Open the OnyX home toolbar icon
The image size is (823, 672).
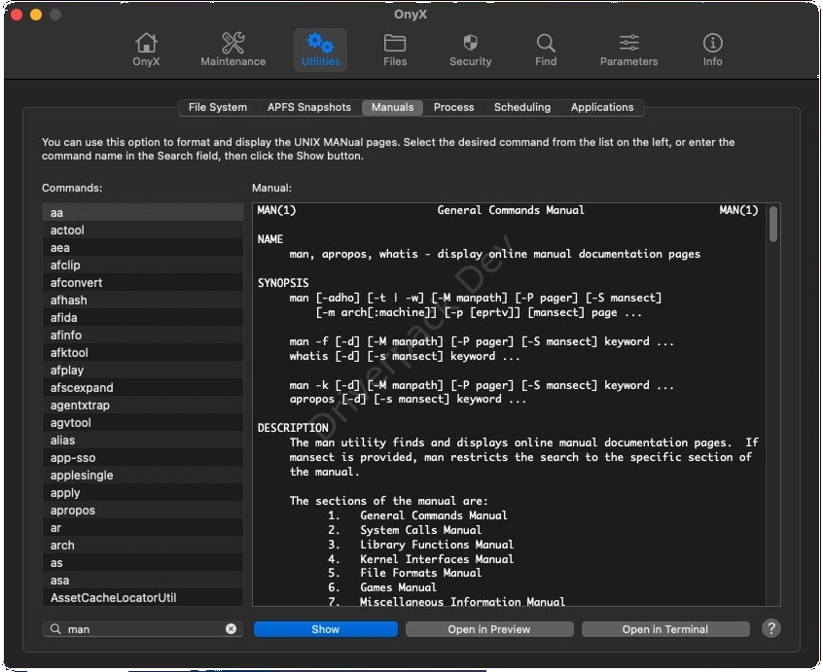pos(146,50)
